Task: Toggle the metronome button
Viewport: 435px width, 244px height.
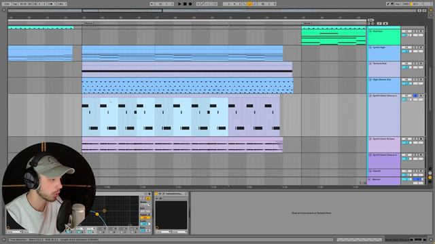Action: (51, 4)
